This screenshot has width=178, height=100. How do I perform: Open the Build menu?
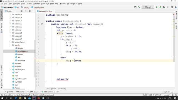(x=43, y=4)
